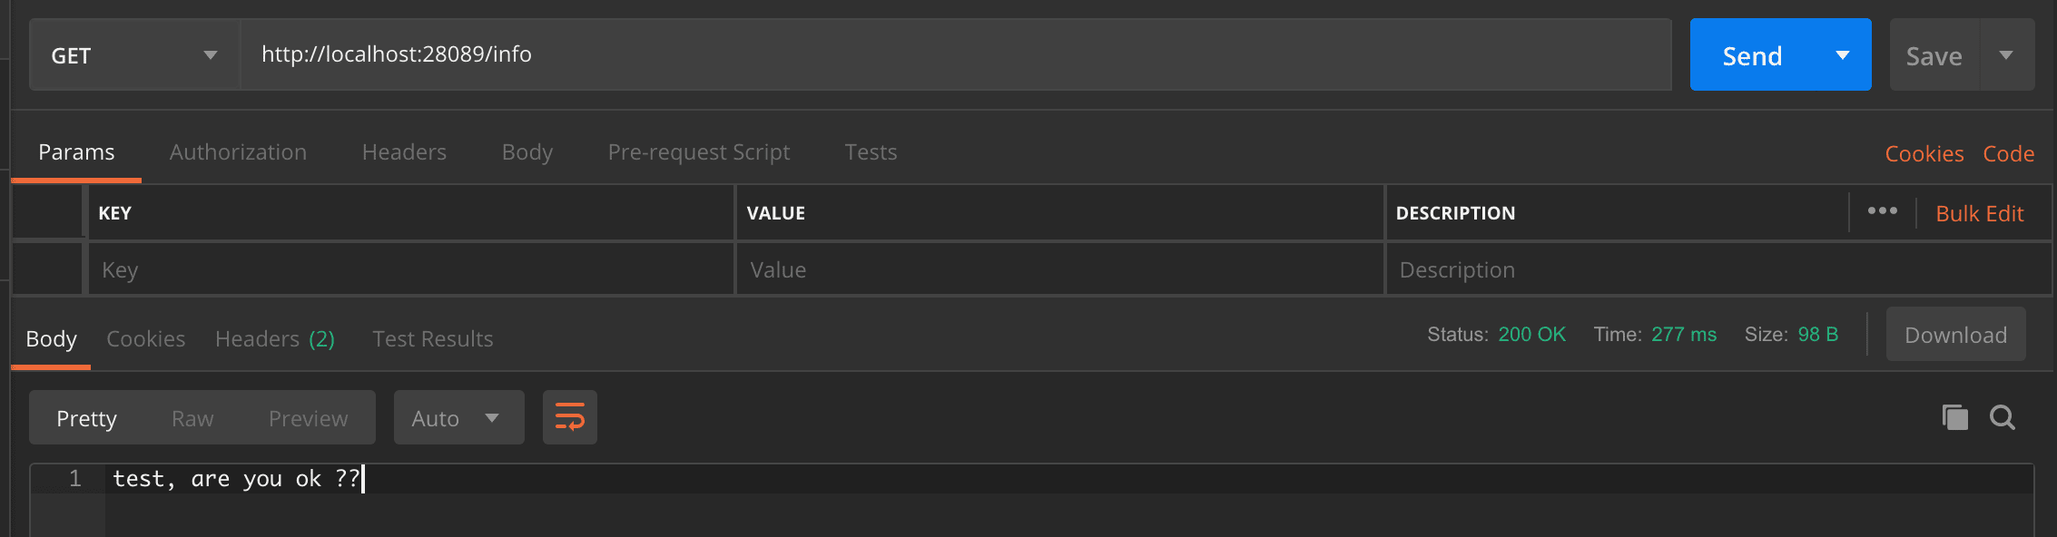Expand the Send button dropdown arrow
The height and width of the screenshot is (537, 2057).
point(1842,55)
